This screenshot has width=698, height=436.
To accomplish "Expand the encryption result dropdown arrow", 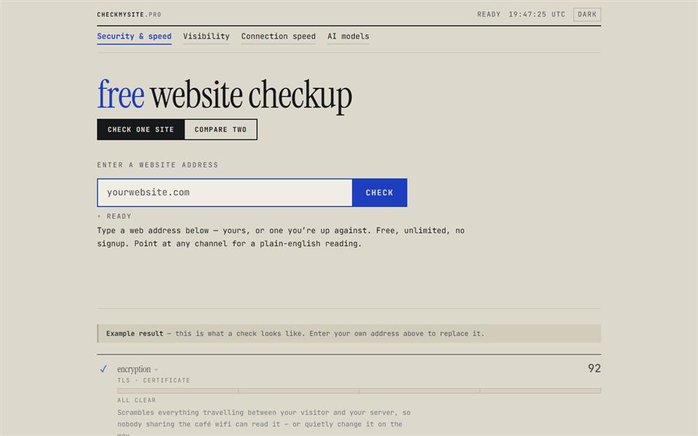I will [156, 370].
